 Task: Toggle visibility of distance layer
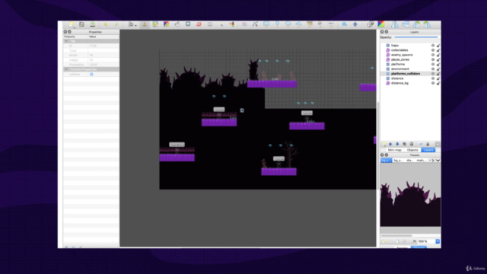pyautogui.click(x=433, y=78)
